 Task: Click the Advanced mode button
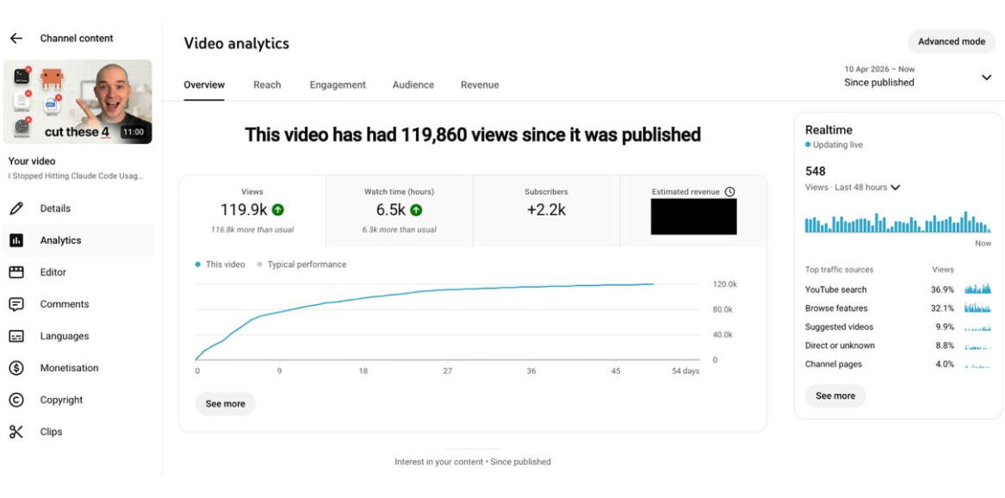(x=951, y=41)
